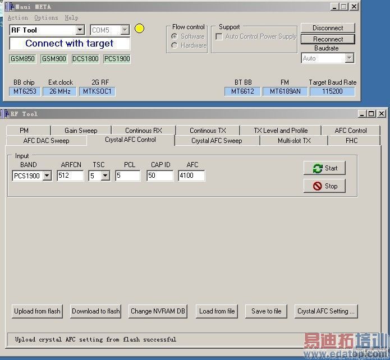Click the Stop button
Image resolution: width=390 pixels, height=360 pixels.
(324, 186)
